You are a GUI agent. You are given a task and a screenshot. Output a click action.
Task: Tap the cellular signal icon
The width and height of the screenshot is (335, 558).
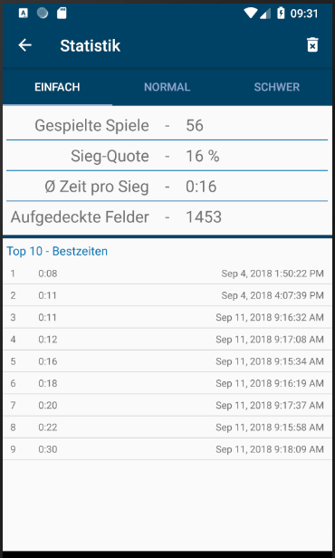[265, 14]
